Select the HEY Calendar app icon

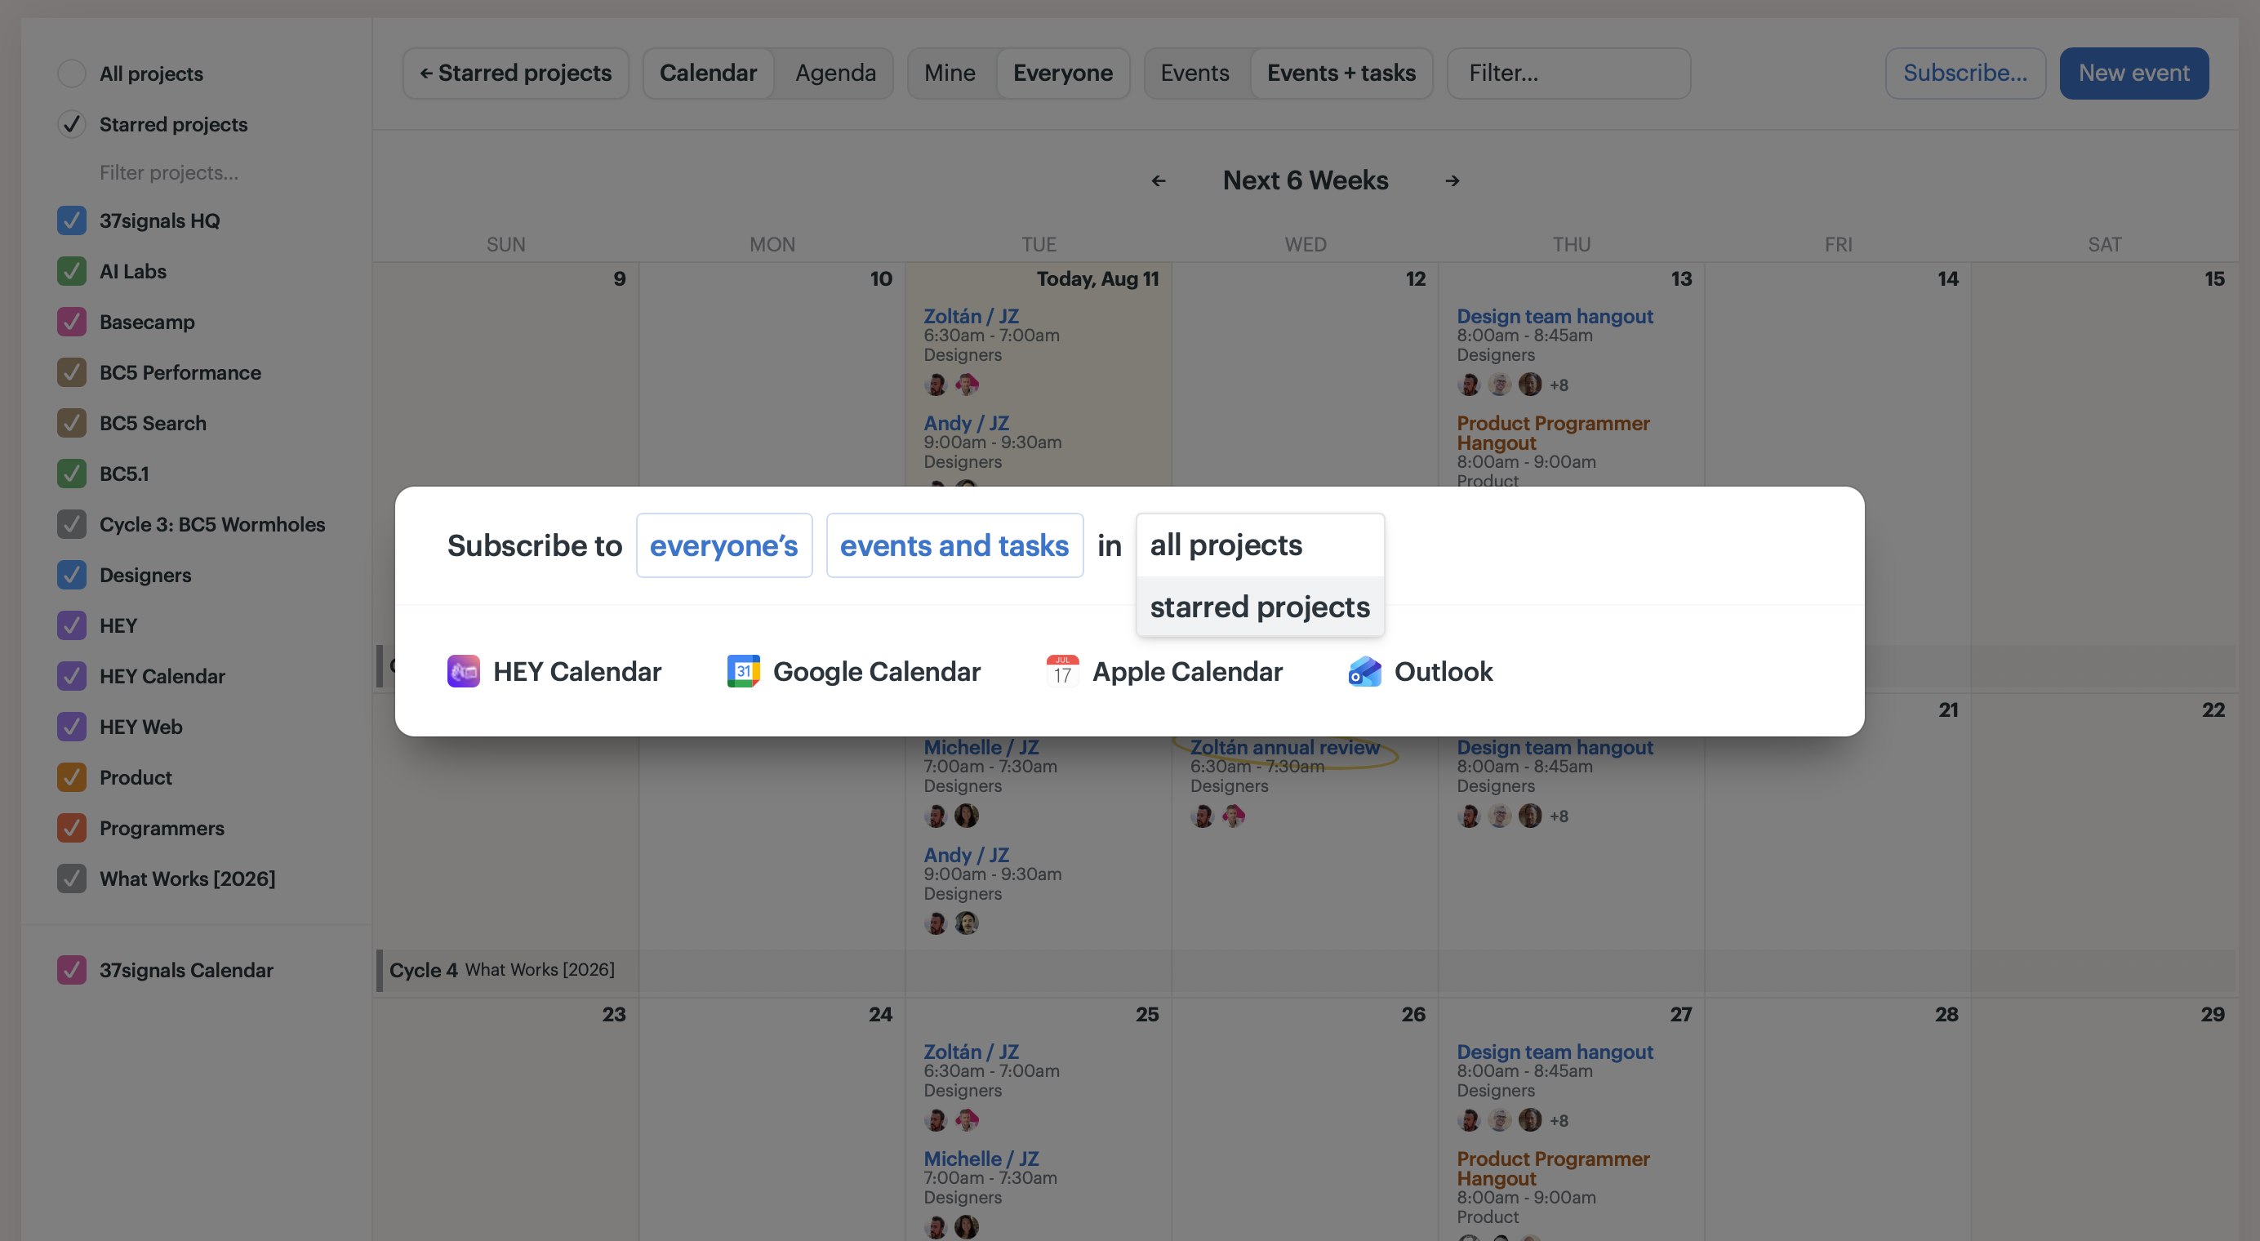point(463,671)
